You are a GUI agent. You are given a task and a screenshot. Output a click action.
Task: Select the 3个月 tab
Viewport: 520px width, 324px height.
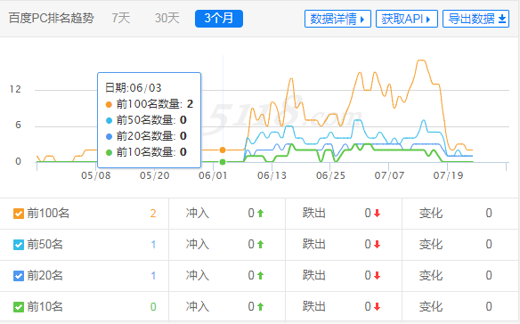[x=219, y=19]
